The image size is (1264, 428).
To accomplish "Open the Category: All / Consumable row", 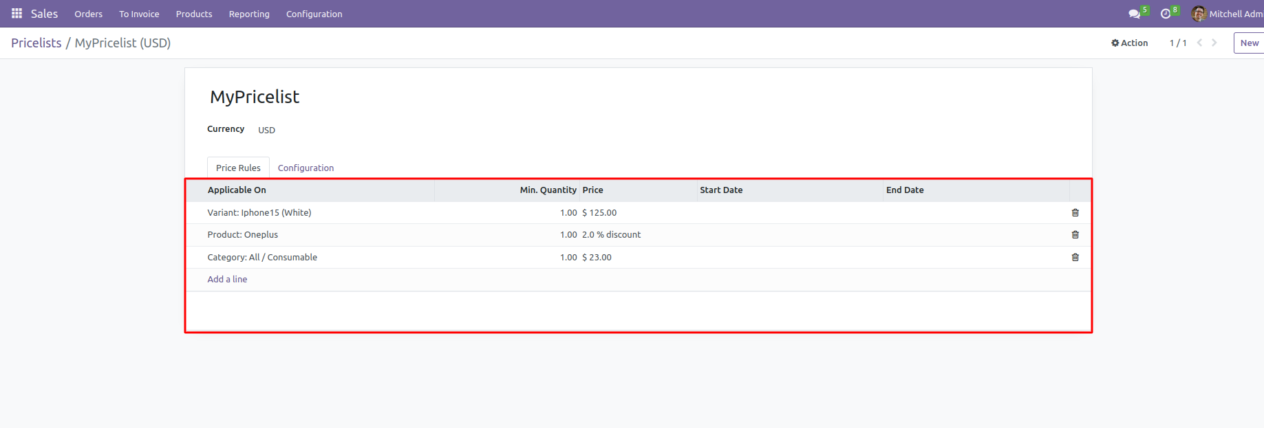I will tap(638, 258).
